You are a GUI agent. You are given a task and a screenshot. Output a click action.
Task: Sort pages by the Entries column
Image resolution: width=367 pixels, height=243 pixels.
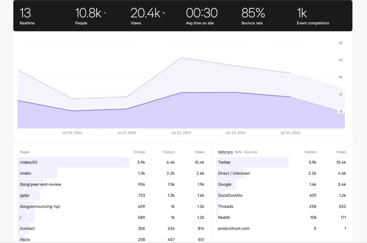(139, 152)
